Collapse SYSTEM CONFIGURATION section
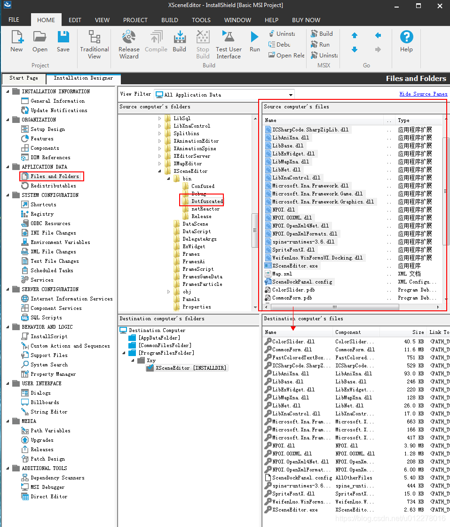The image size is (450, 527). point(8,195)
